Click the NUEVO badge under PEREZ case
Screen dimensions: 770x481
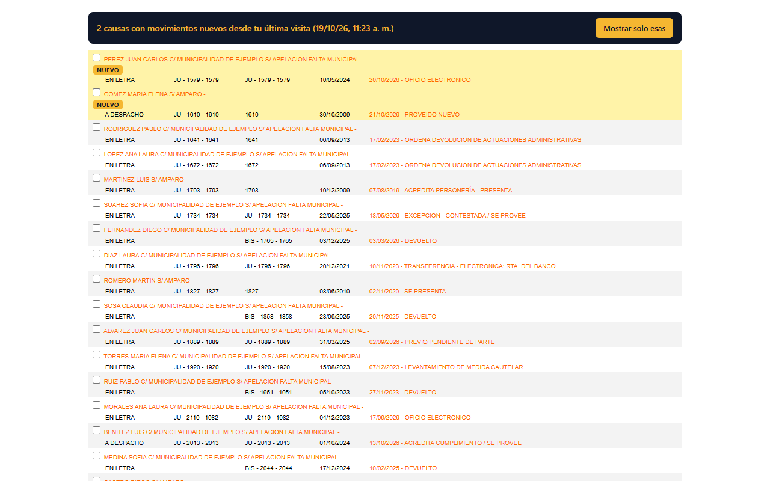point(108,70)
